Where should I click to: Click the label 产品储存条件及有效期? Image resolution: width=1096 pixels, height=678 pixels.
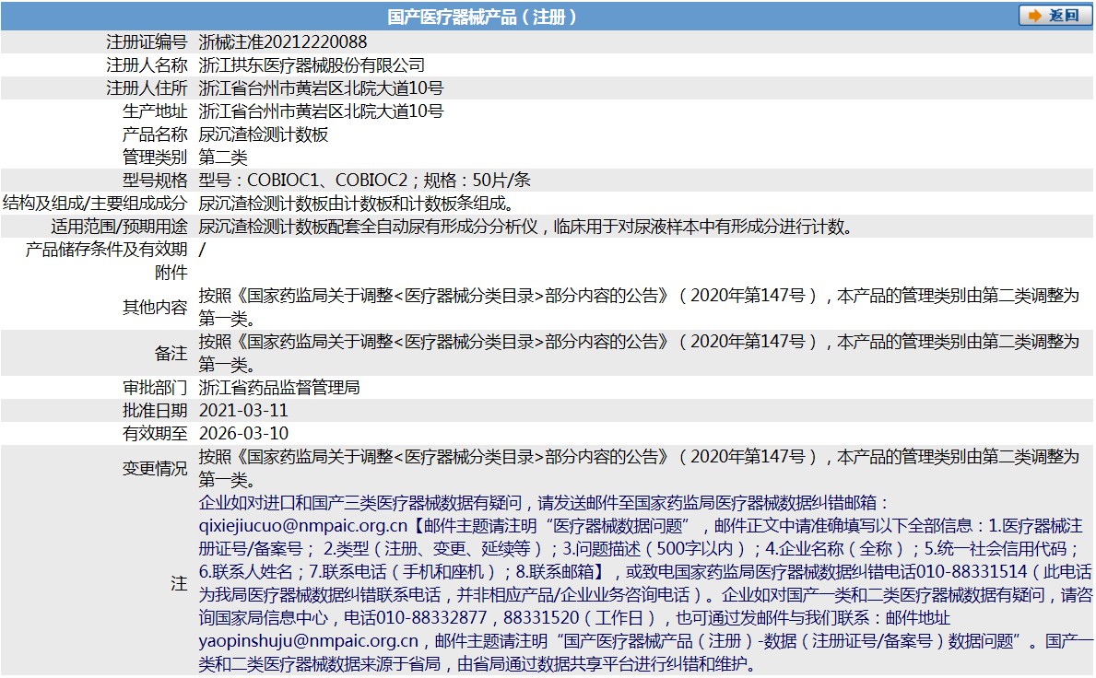coord(106,250)
